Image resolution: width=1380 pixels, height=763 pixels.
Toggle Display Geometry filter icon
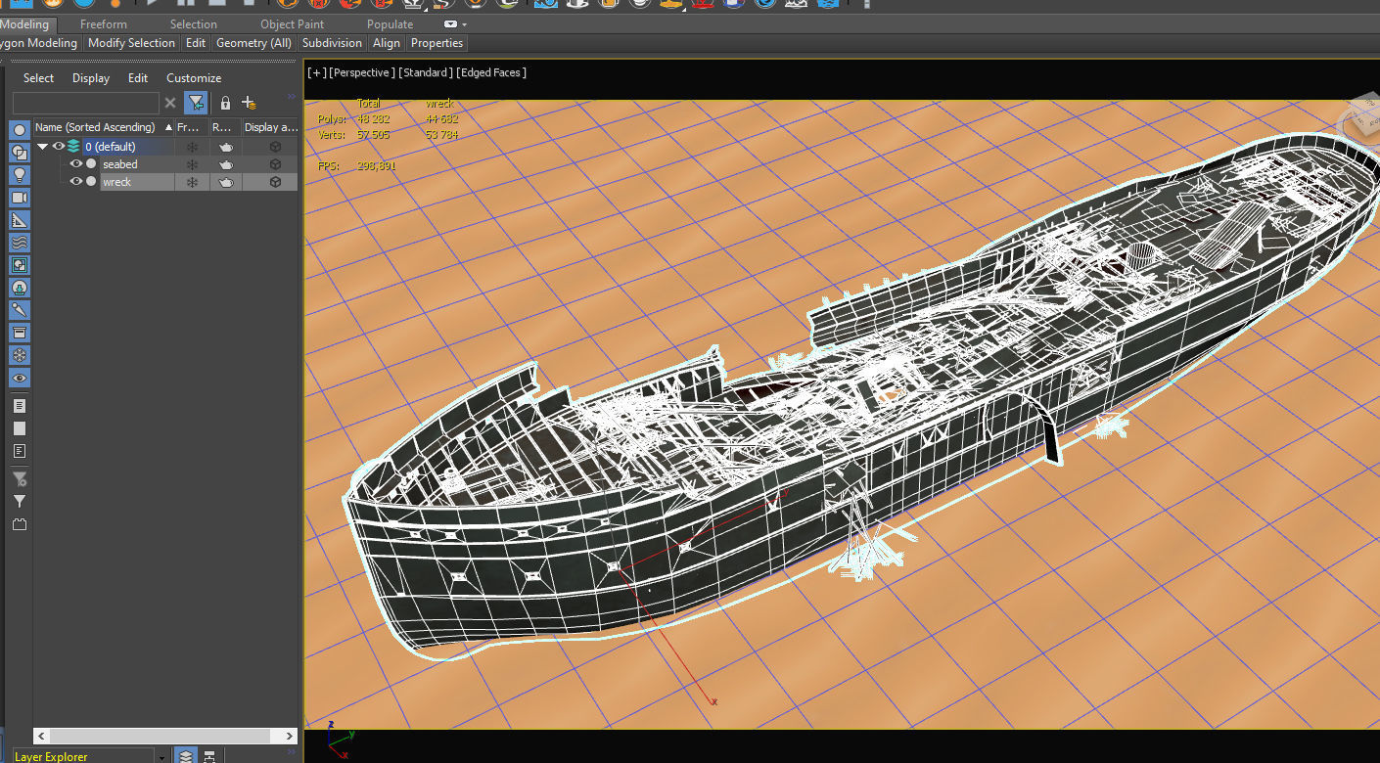tap(20, 130)
